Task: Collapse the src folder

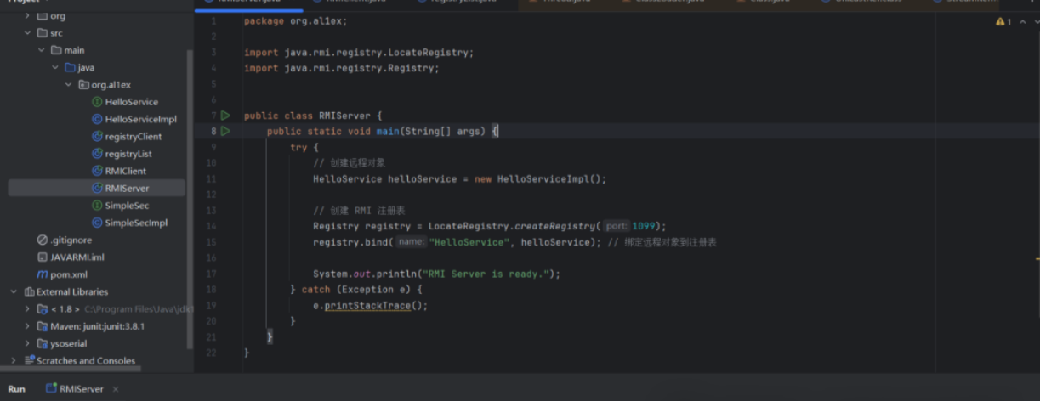Action: [x=28, y=33]
